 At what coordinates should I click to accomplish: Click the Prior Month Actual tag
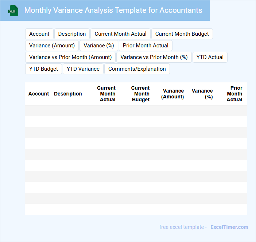[x=146, y=46]
